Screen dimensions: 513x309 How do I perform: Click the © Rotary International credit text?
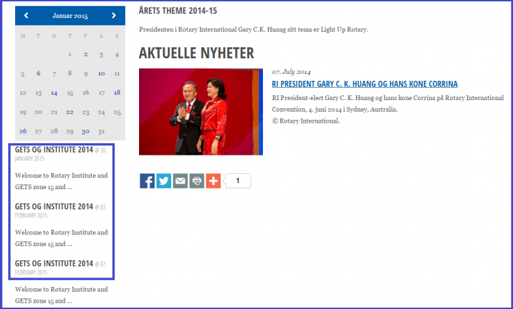(306, 121)
